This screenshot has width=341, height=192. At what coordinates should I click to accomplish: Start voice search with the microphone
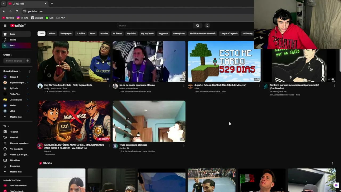click(x=207, y=26)
